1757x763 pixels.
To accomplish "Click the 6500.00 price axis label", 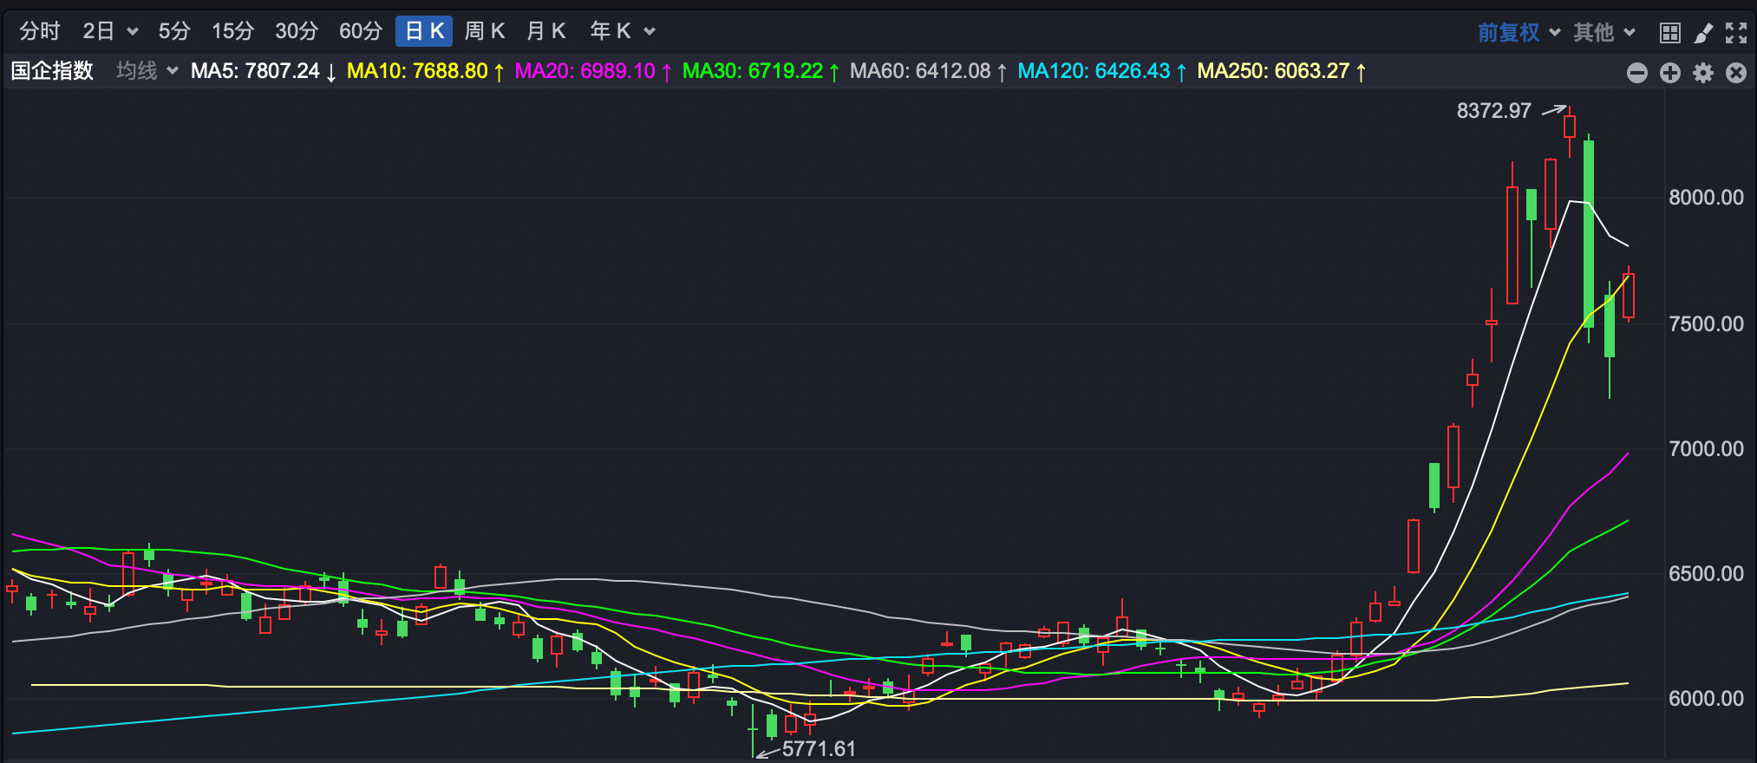I will click(1707, 574).
